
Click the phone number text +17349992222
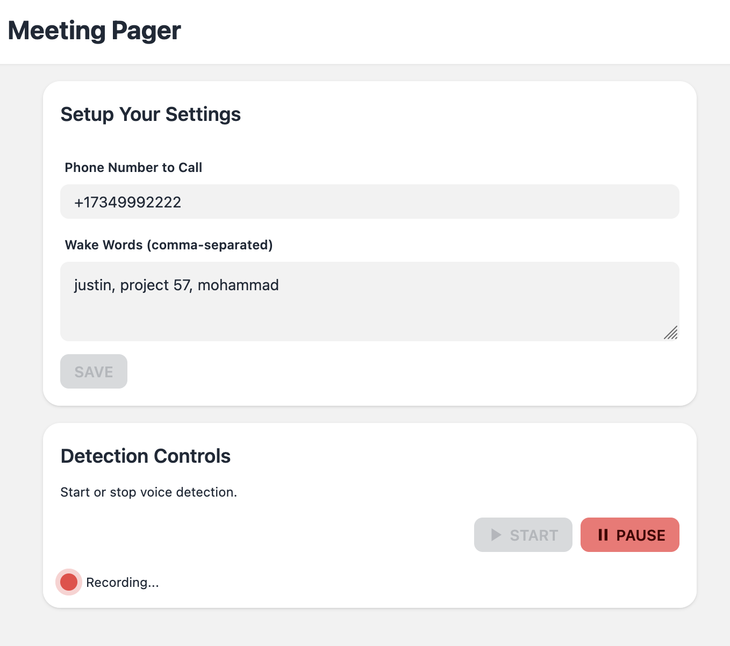tap(128, 202)
